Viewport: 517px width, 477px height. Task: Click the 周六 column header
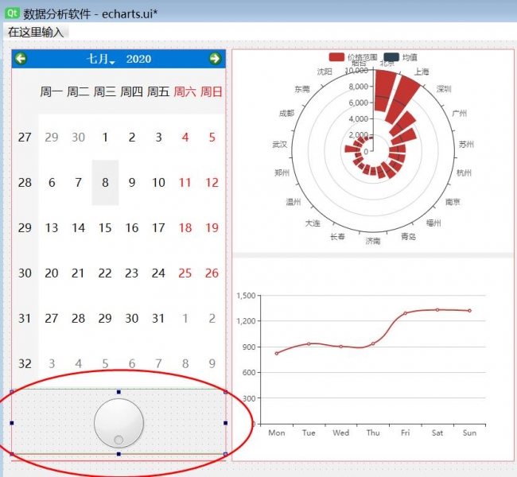(x=185, y=92)
